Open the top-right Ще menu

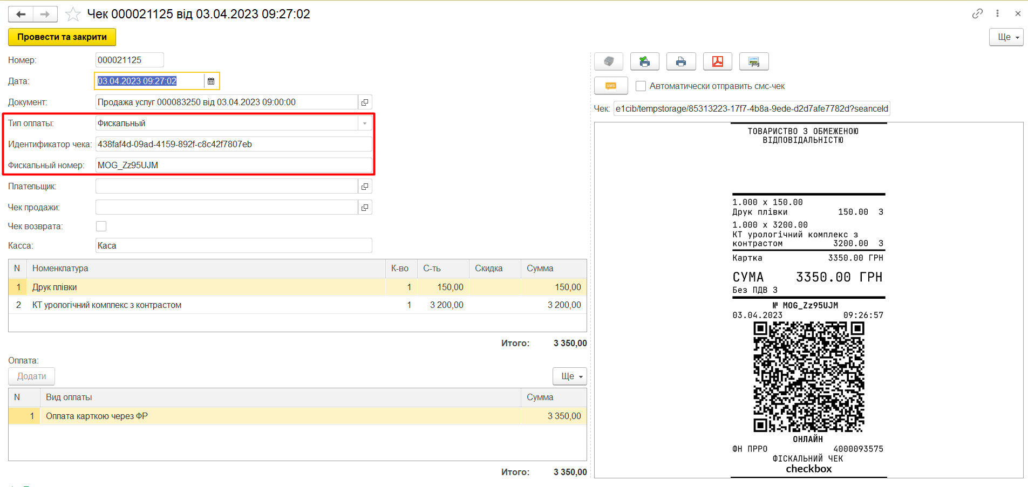click(x=1005, y=37)
